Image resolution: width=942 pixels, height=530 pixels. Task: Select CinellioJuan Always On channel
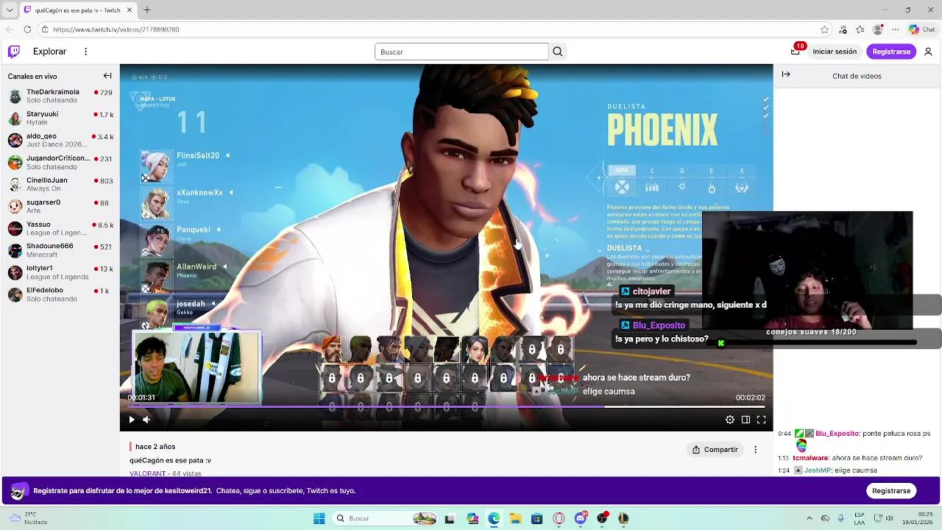[x=60, y=185]
